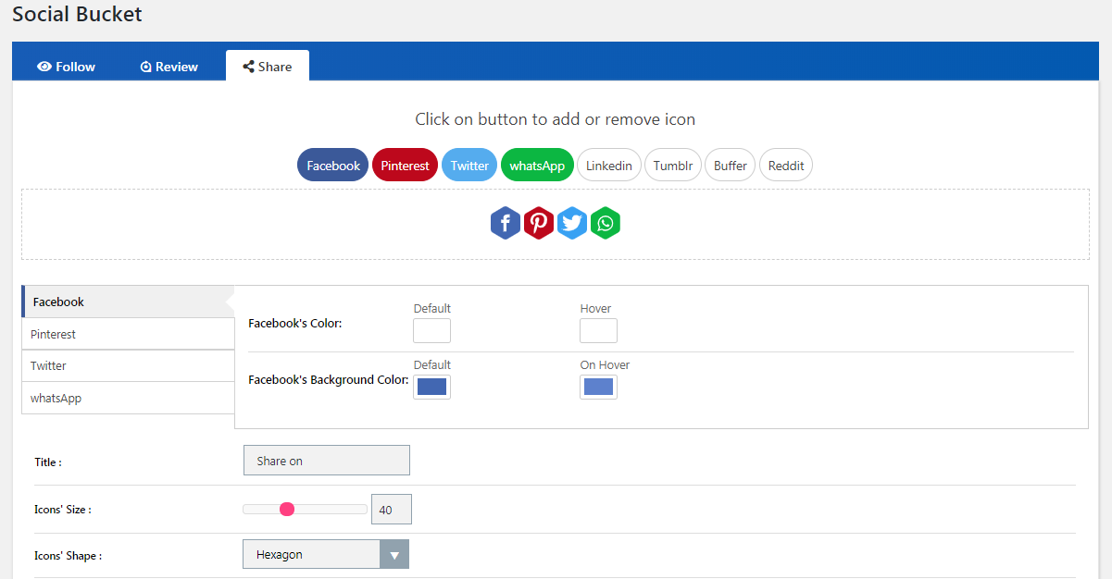
Task: Toggle off the Pinterest share button
Action: pos(405,166)
